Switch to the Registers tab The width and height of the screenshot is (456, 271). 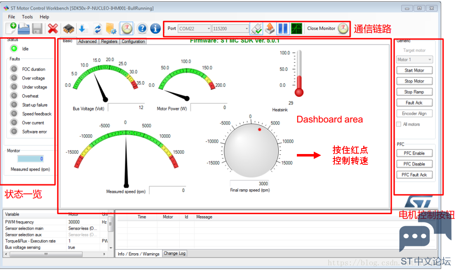click(109, 42)
